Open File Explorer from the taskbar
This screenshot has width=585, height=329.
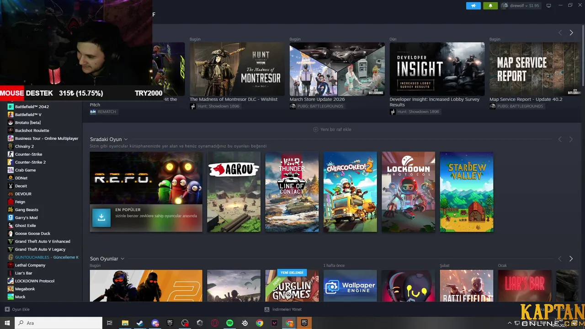125,323
